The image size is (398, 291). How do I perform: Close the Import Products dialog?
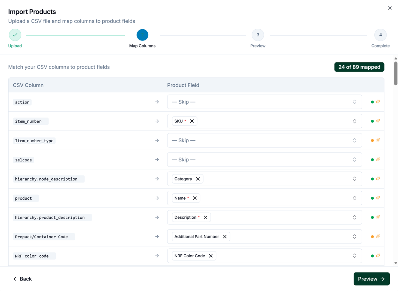(x=390, y=8)
